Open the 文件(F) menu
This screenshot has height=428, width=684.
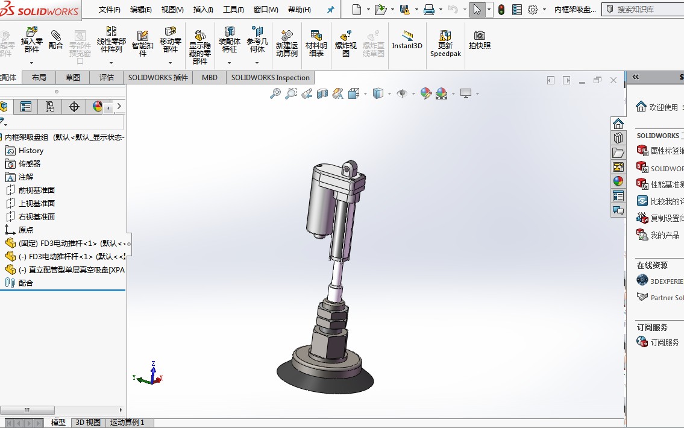click(110, 10)
